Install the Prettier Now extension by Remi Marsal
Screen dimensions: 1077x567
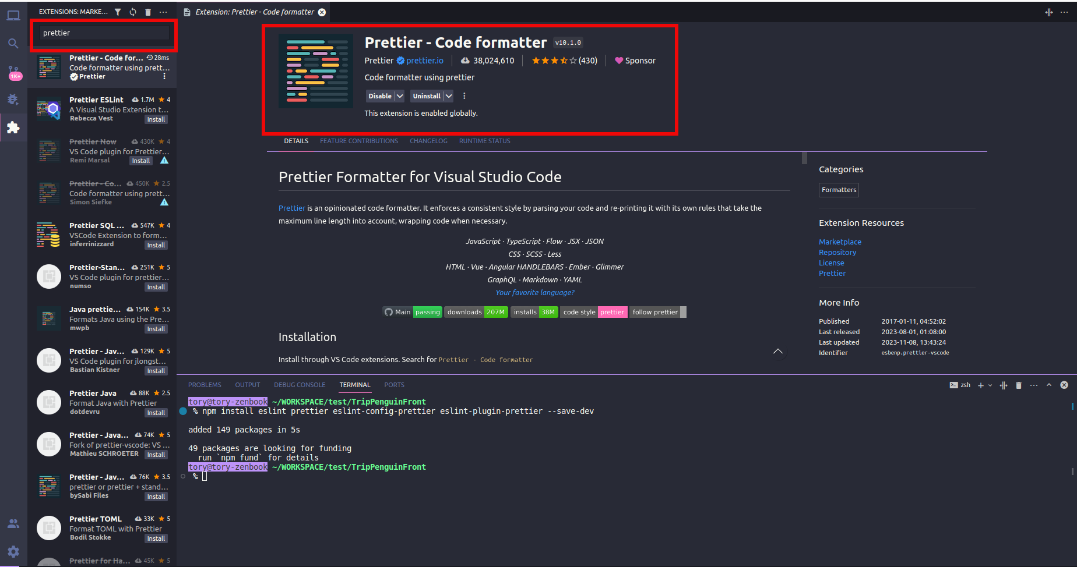point(141,161)
